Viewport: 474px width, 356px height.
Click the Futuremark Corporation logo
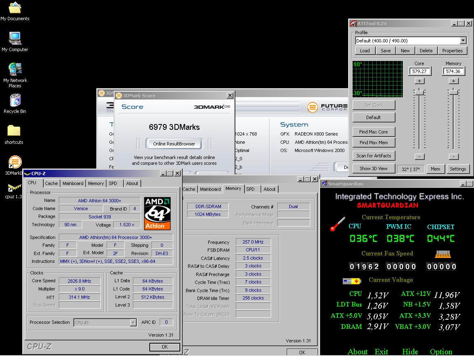pyautogui.click(x=327, y=107)
